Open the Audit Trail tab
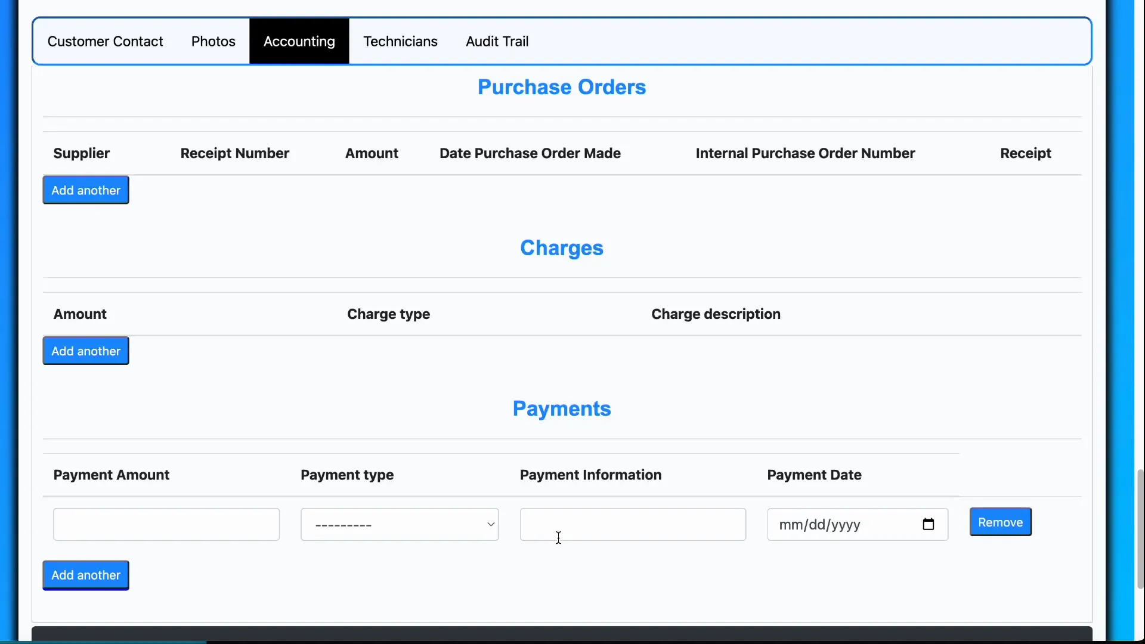 pos(497,41)
